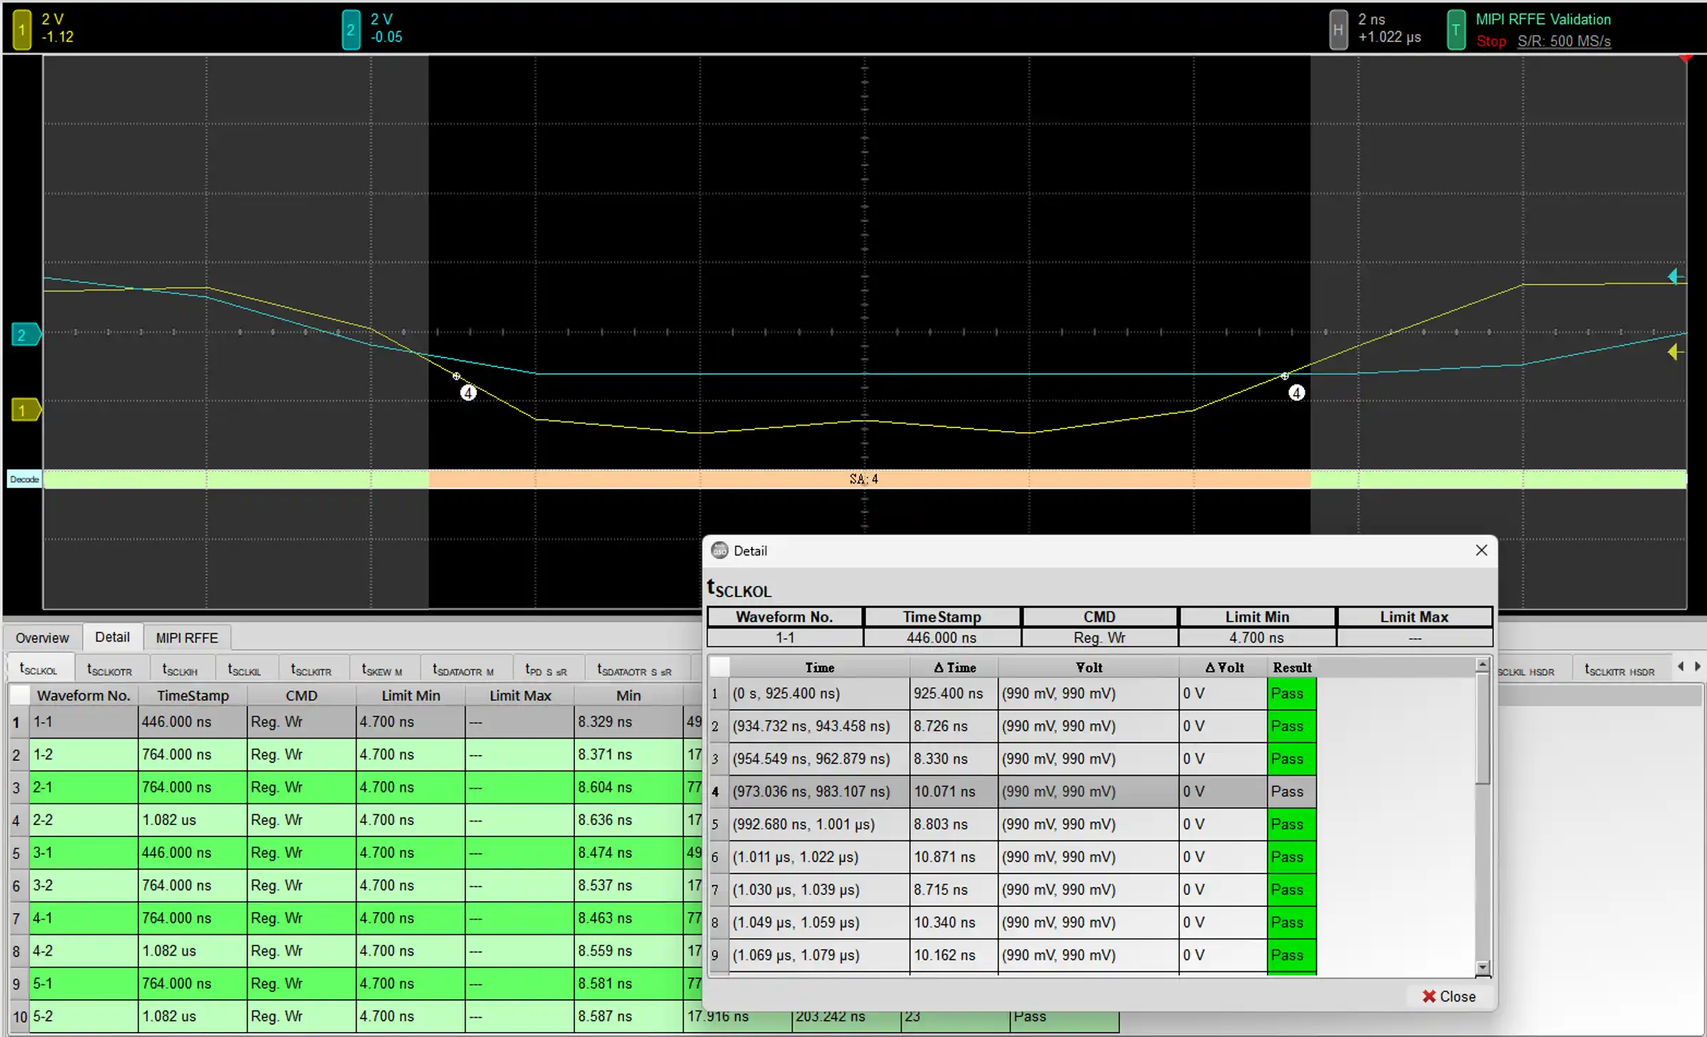Click the channel 2 cyan badge
The height and width of the screenshot is (1037, 1707).
[x=350, y=30]
